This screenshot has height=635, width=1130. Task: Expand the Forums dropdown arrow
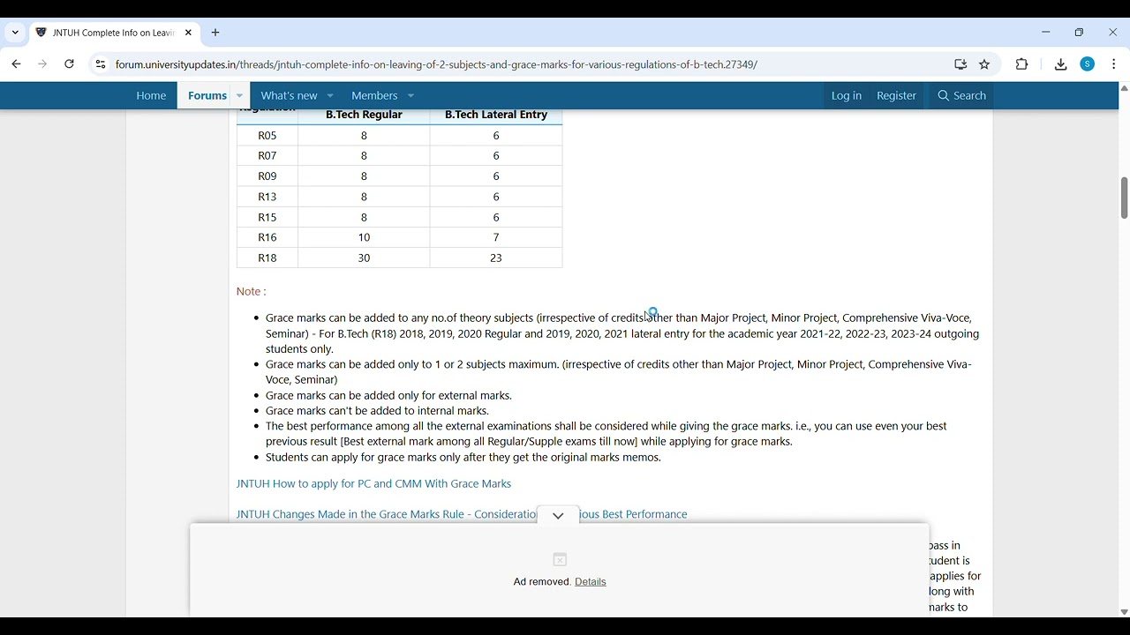pyautogui.click(x=240, y=96)
